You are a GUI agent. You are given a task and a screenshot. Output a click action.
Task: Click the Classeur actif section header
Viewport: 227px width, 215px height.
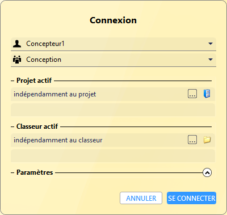pos(37,127)
